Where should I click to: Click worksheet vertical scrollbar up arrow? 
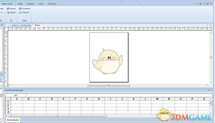(211, 99)
